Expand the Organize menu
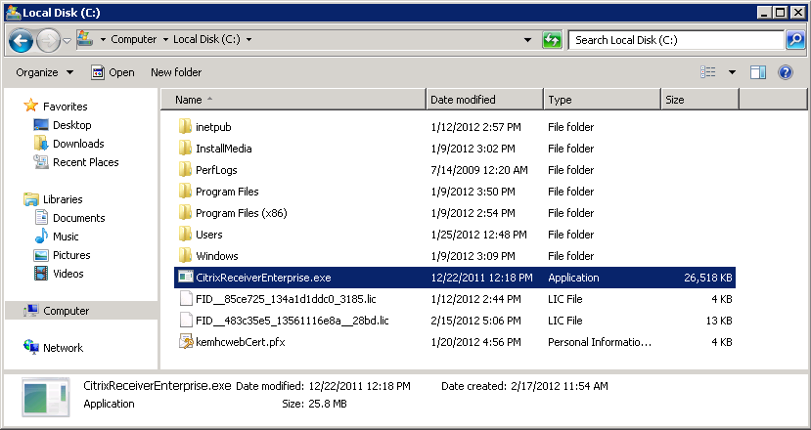 44,72
